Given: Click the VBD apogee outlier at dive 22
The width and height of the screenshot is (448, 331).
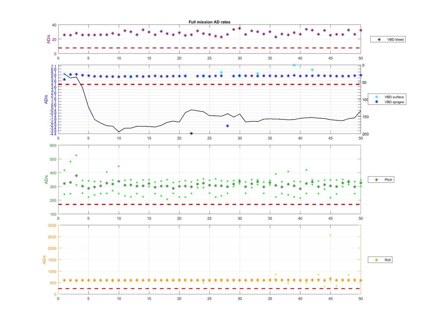Looking at the screenshot, I should [x=191, y=133].
